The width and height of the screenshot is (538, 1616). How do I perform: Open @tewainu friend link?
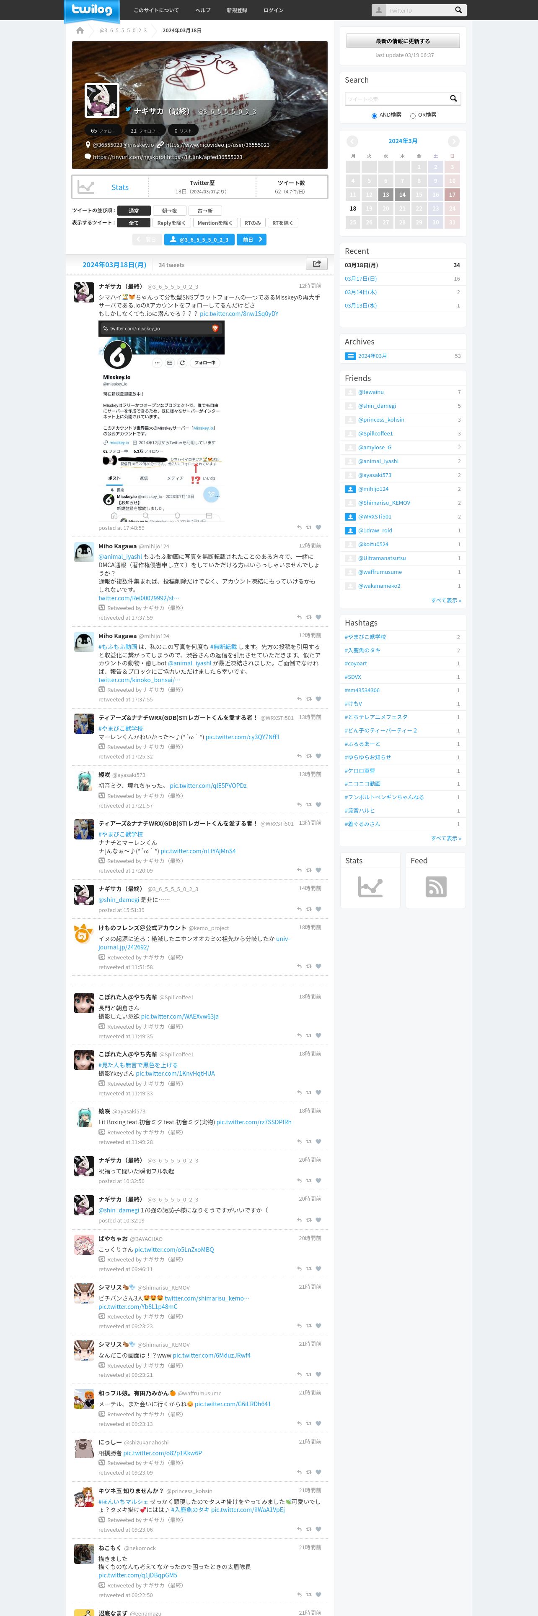371,392
